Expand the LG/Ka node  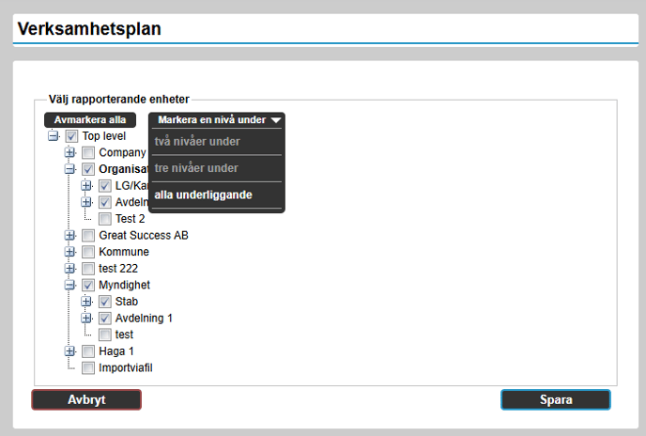[x=86, y=186]
